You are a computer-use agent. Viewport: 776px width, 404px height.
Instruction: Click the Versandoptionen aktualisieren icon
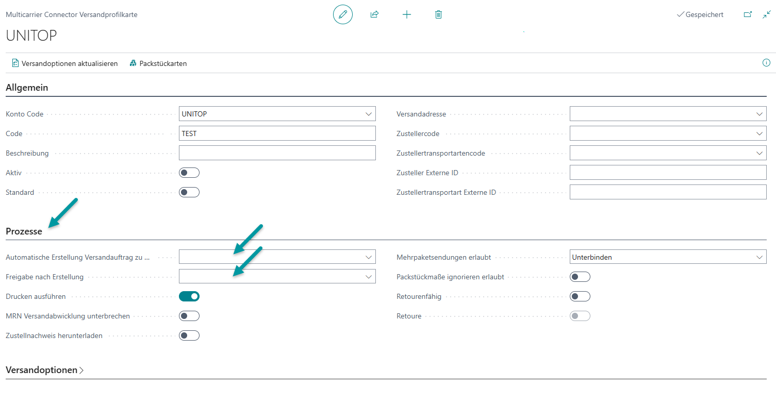pos(15,63)
